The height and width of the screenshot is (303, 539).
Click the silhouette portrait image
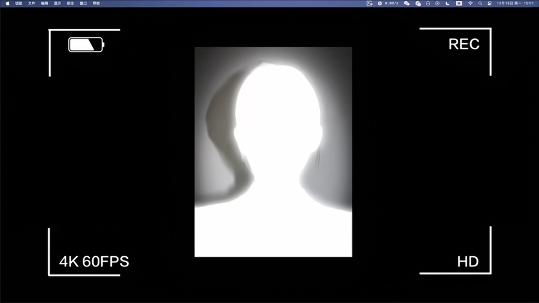(273, 152)
